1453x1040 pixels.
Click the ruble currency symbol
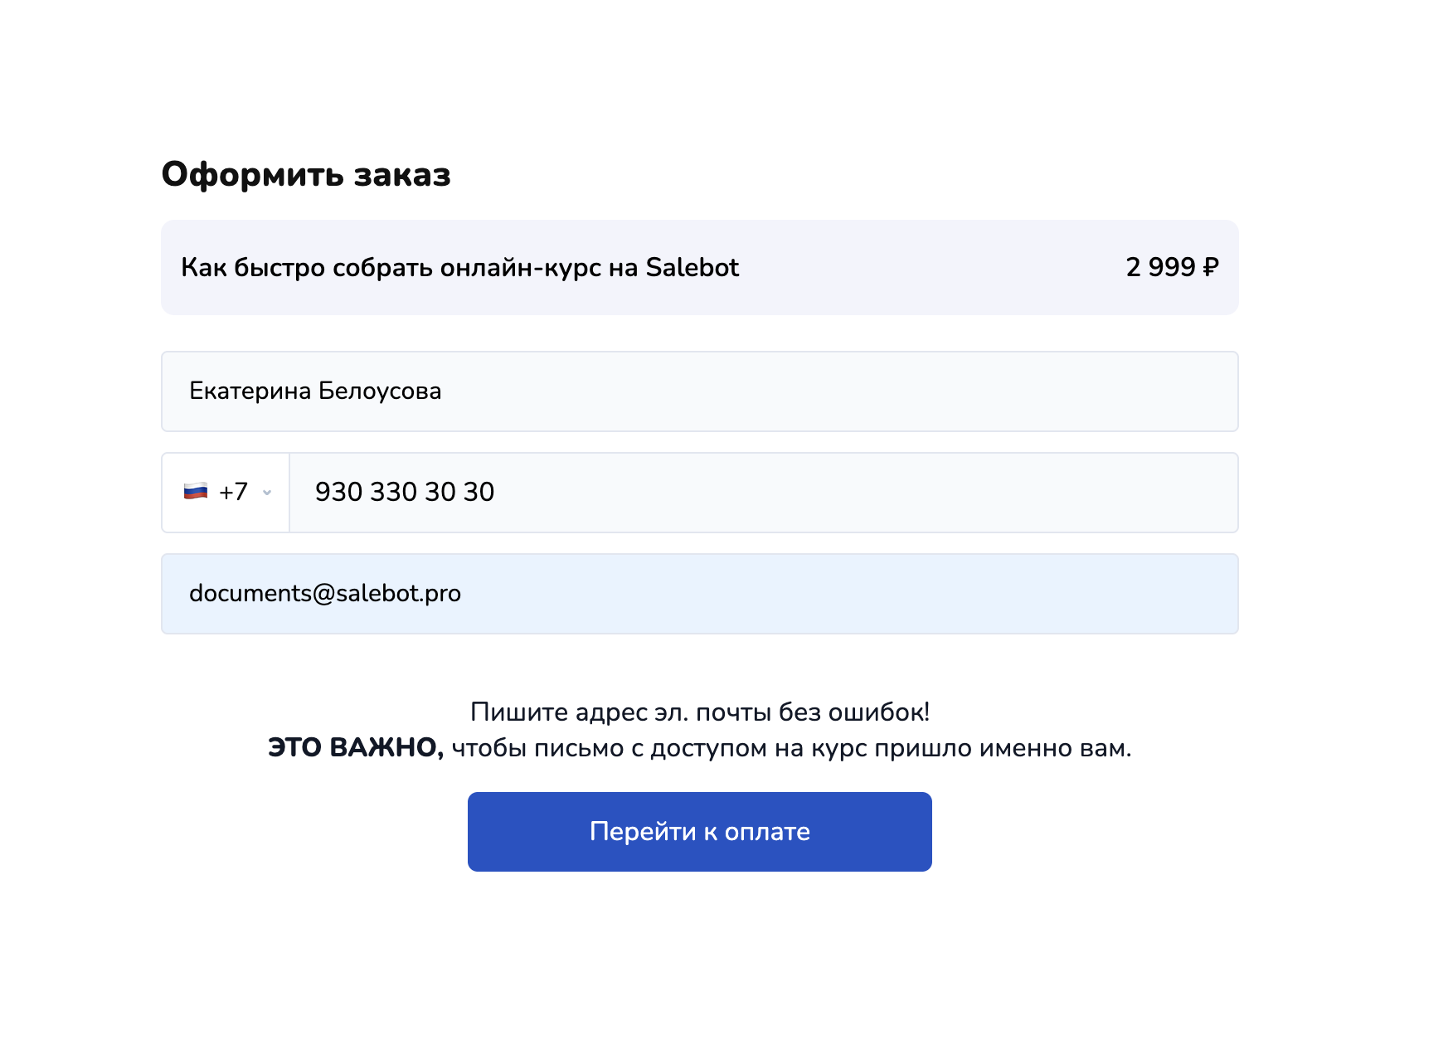[1211, 267]
